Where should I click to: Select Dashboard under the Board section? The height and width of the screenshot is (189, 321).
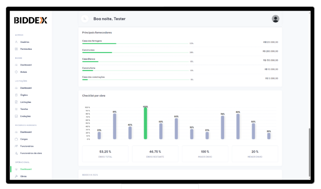(26, 65)
